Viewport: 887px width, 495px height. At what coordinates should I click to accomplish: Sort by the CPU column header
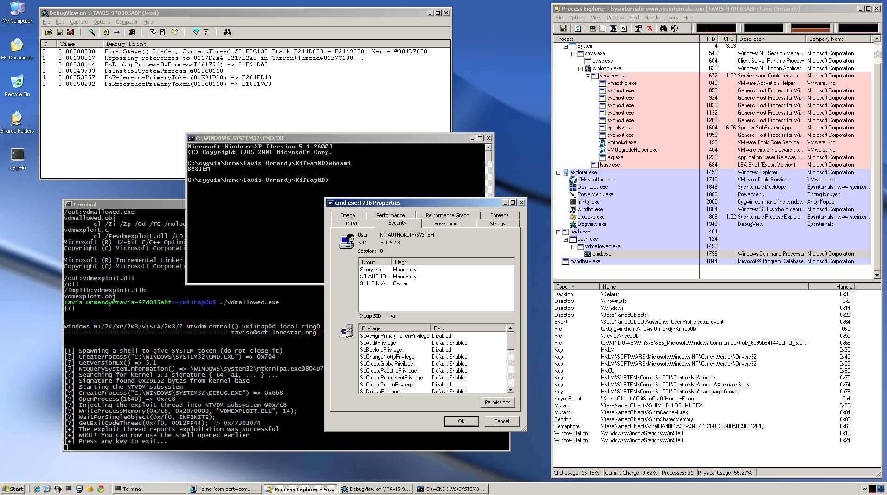pyautogui.click(x=728, y=39)
